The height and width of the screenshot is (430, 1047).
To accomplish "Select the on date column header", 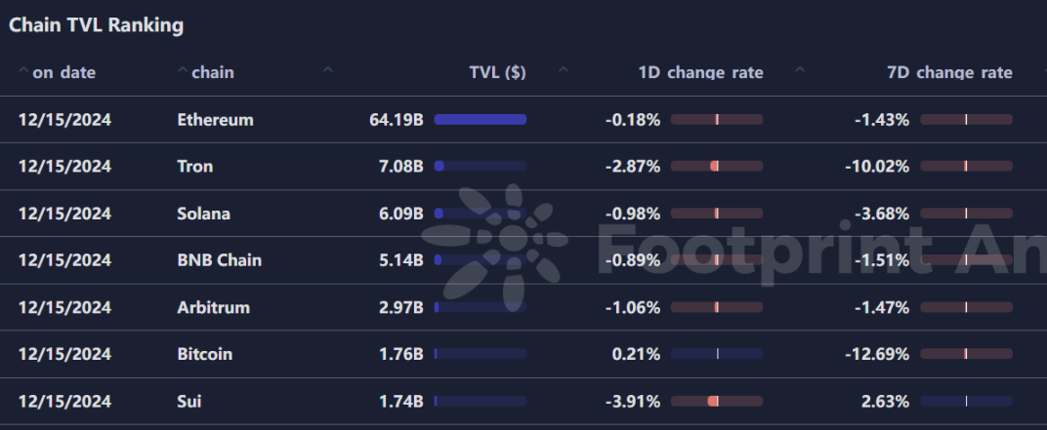I will [x=64, y=73].
